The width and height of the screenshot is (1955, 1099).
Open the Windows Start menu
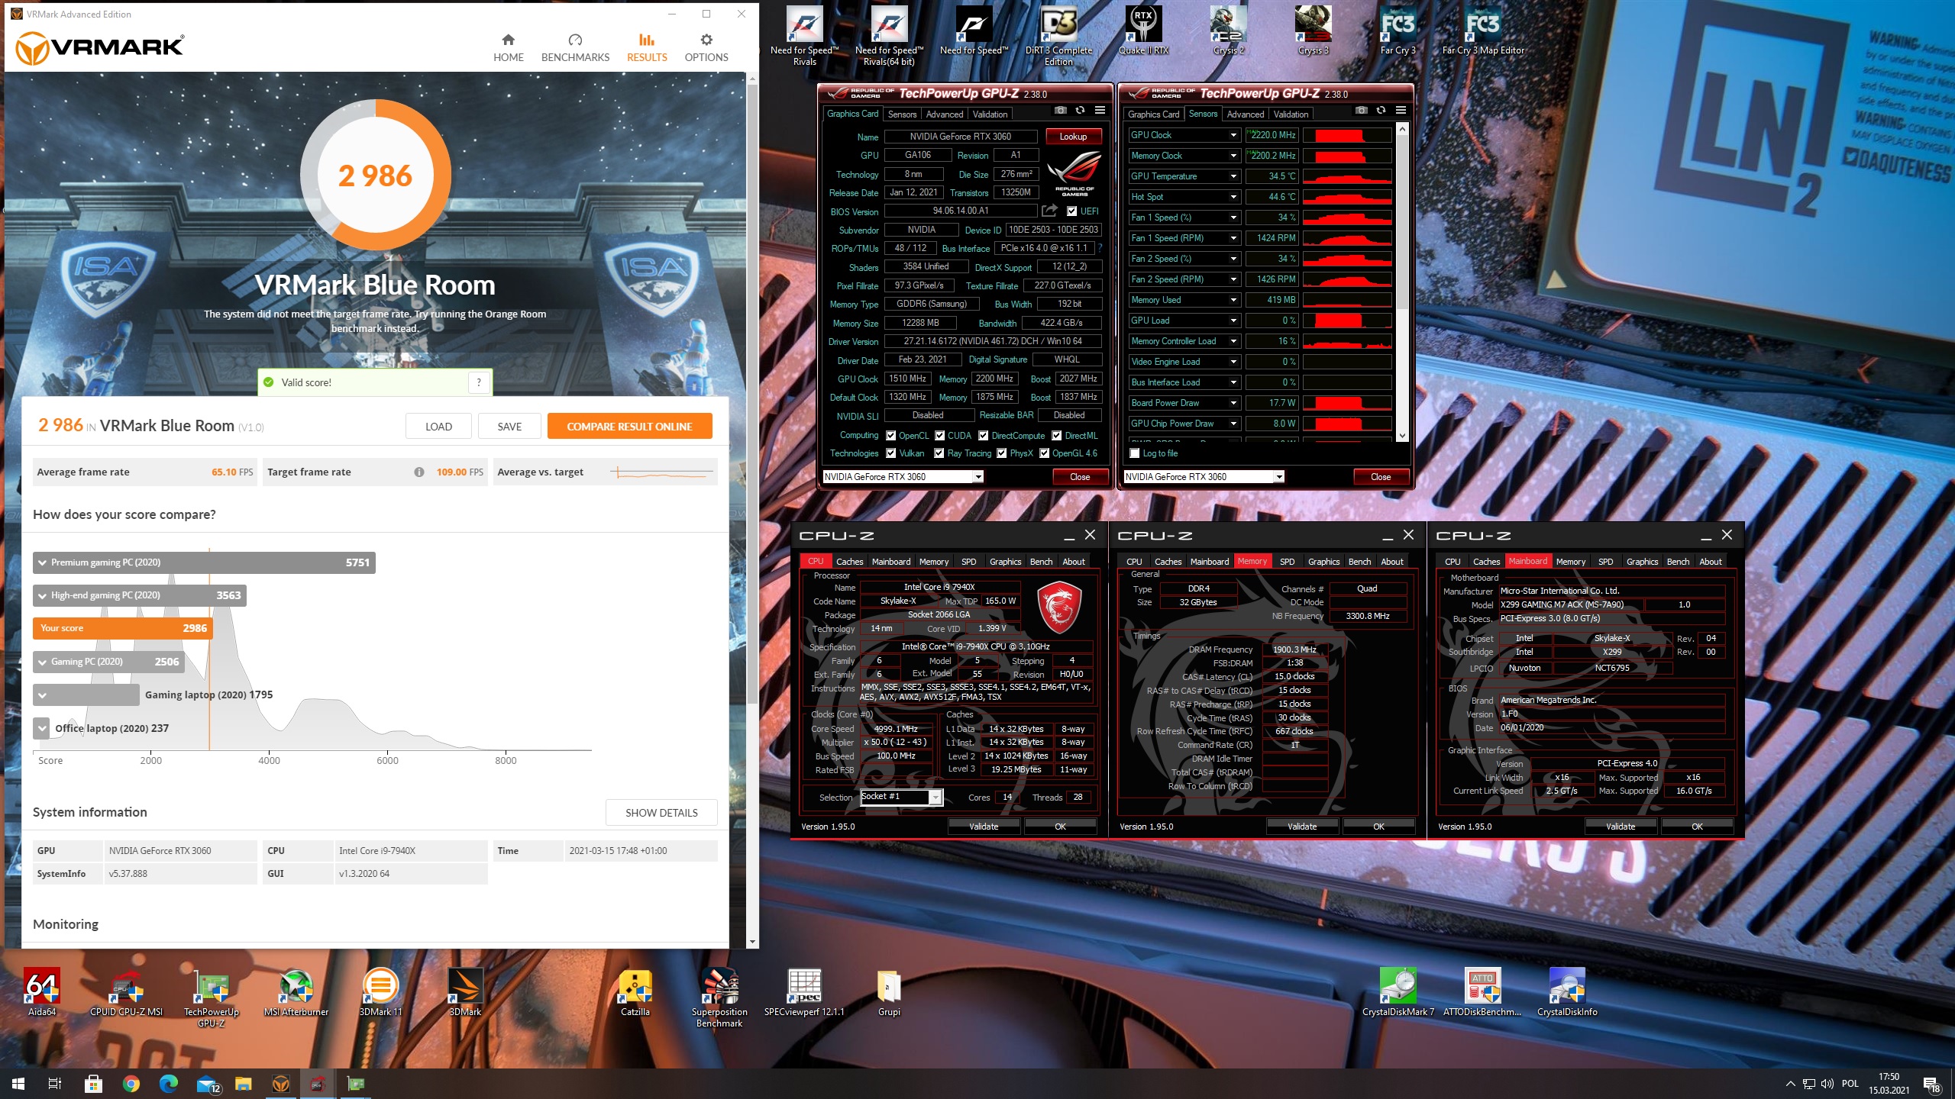pos(18,1083)
